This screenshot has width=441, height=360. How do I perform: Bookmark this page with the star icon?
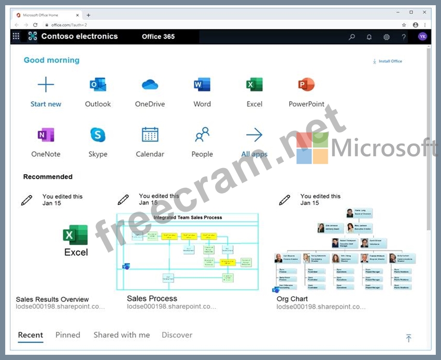(404, 25)
